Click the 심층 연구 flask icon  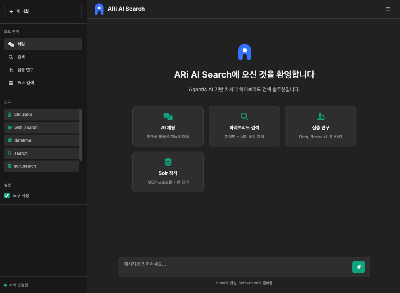(320, 116)
